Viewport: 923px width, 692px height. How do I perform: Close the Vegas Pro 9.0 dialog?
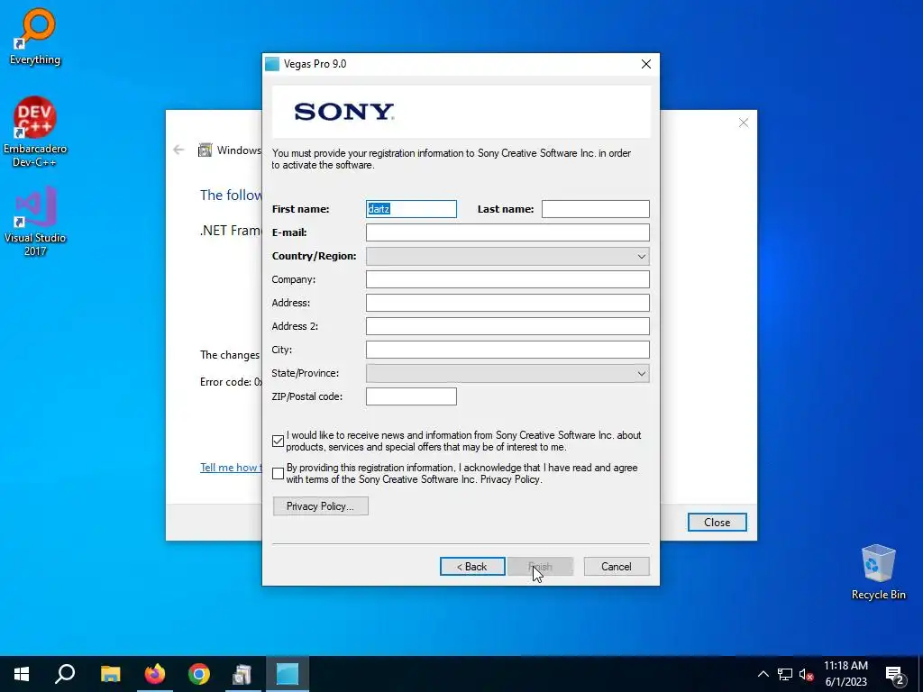coord(645,64)
